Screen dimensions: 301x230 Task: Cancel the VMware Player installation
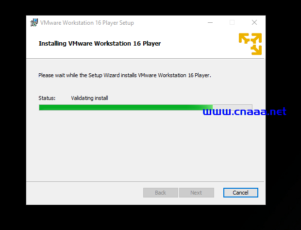coord(240,193)
